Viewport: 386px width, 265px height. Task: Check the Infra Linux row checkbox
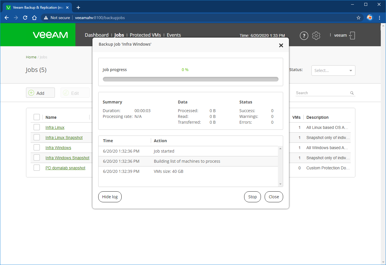click(37, 127)
